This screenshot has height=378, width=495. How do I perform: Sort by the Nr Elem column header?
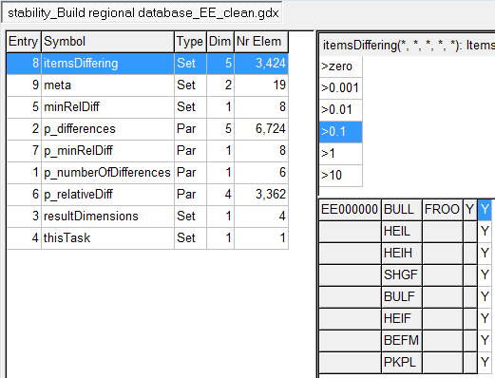261,42
